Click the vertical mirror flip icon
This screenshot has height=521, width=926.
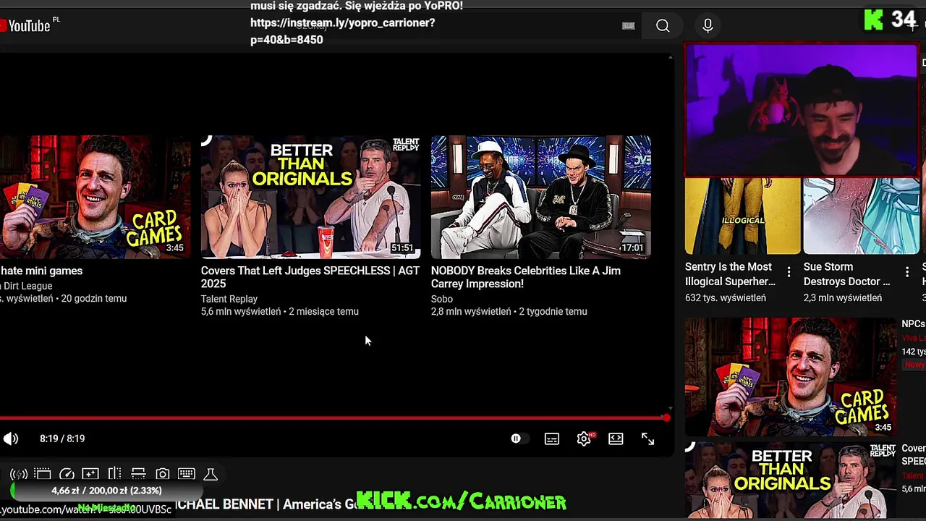point(114,474)
